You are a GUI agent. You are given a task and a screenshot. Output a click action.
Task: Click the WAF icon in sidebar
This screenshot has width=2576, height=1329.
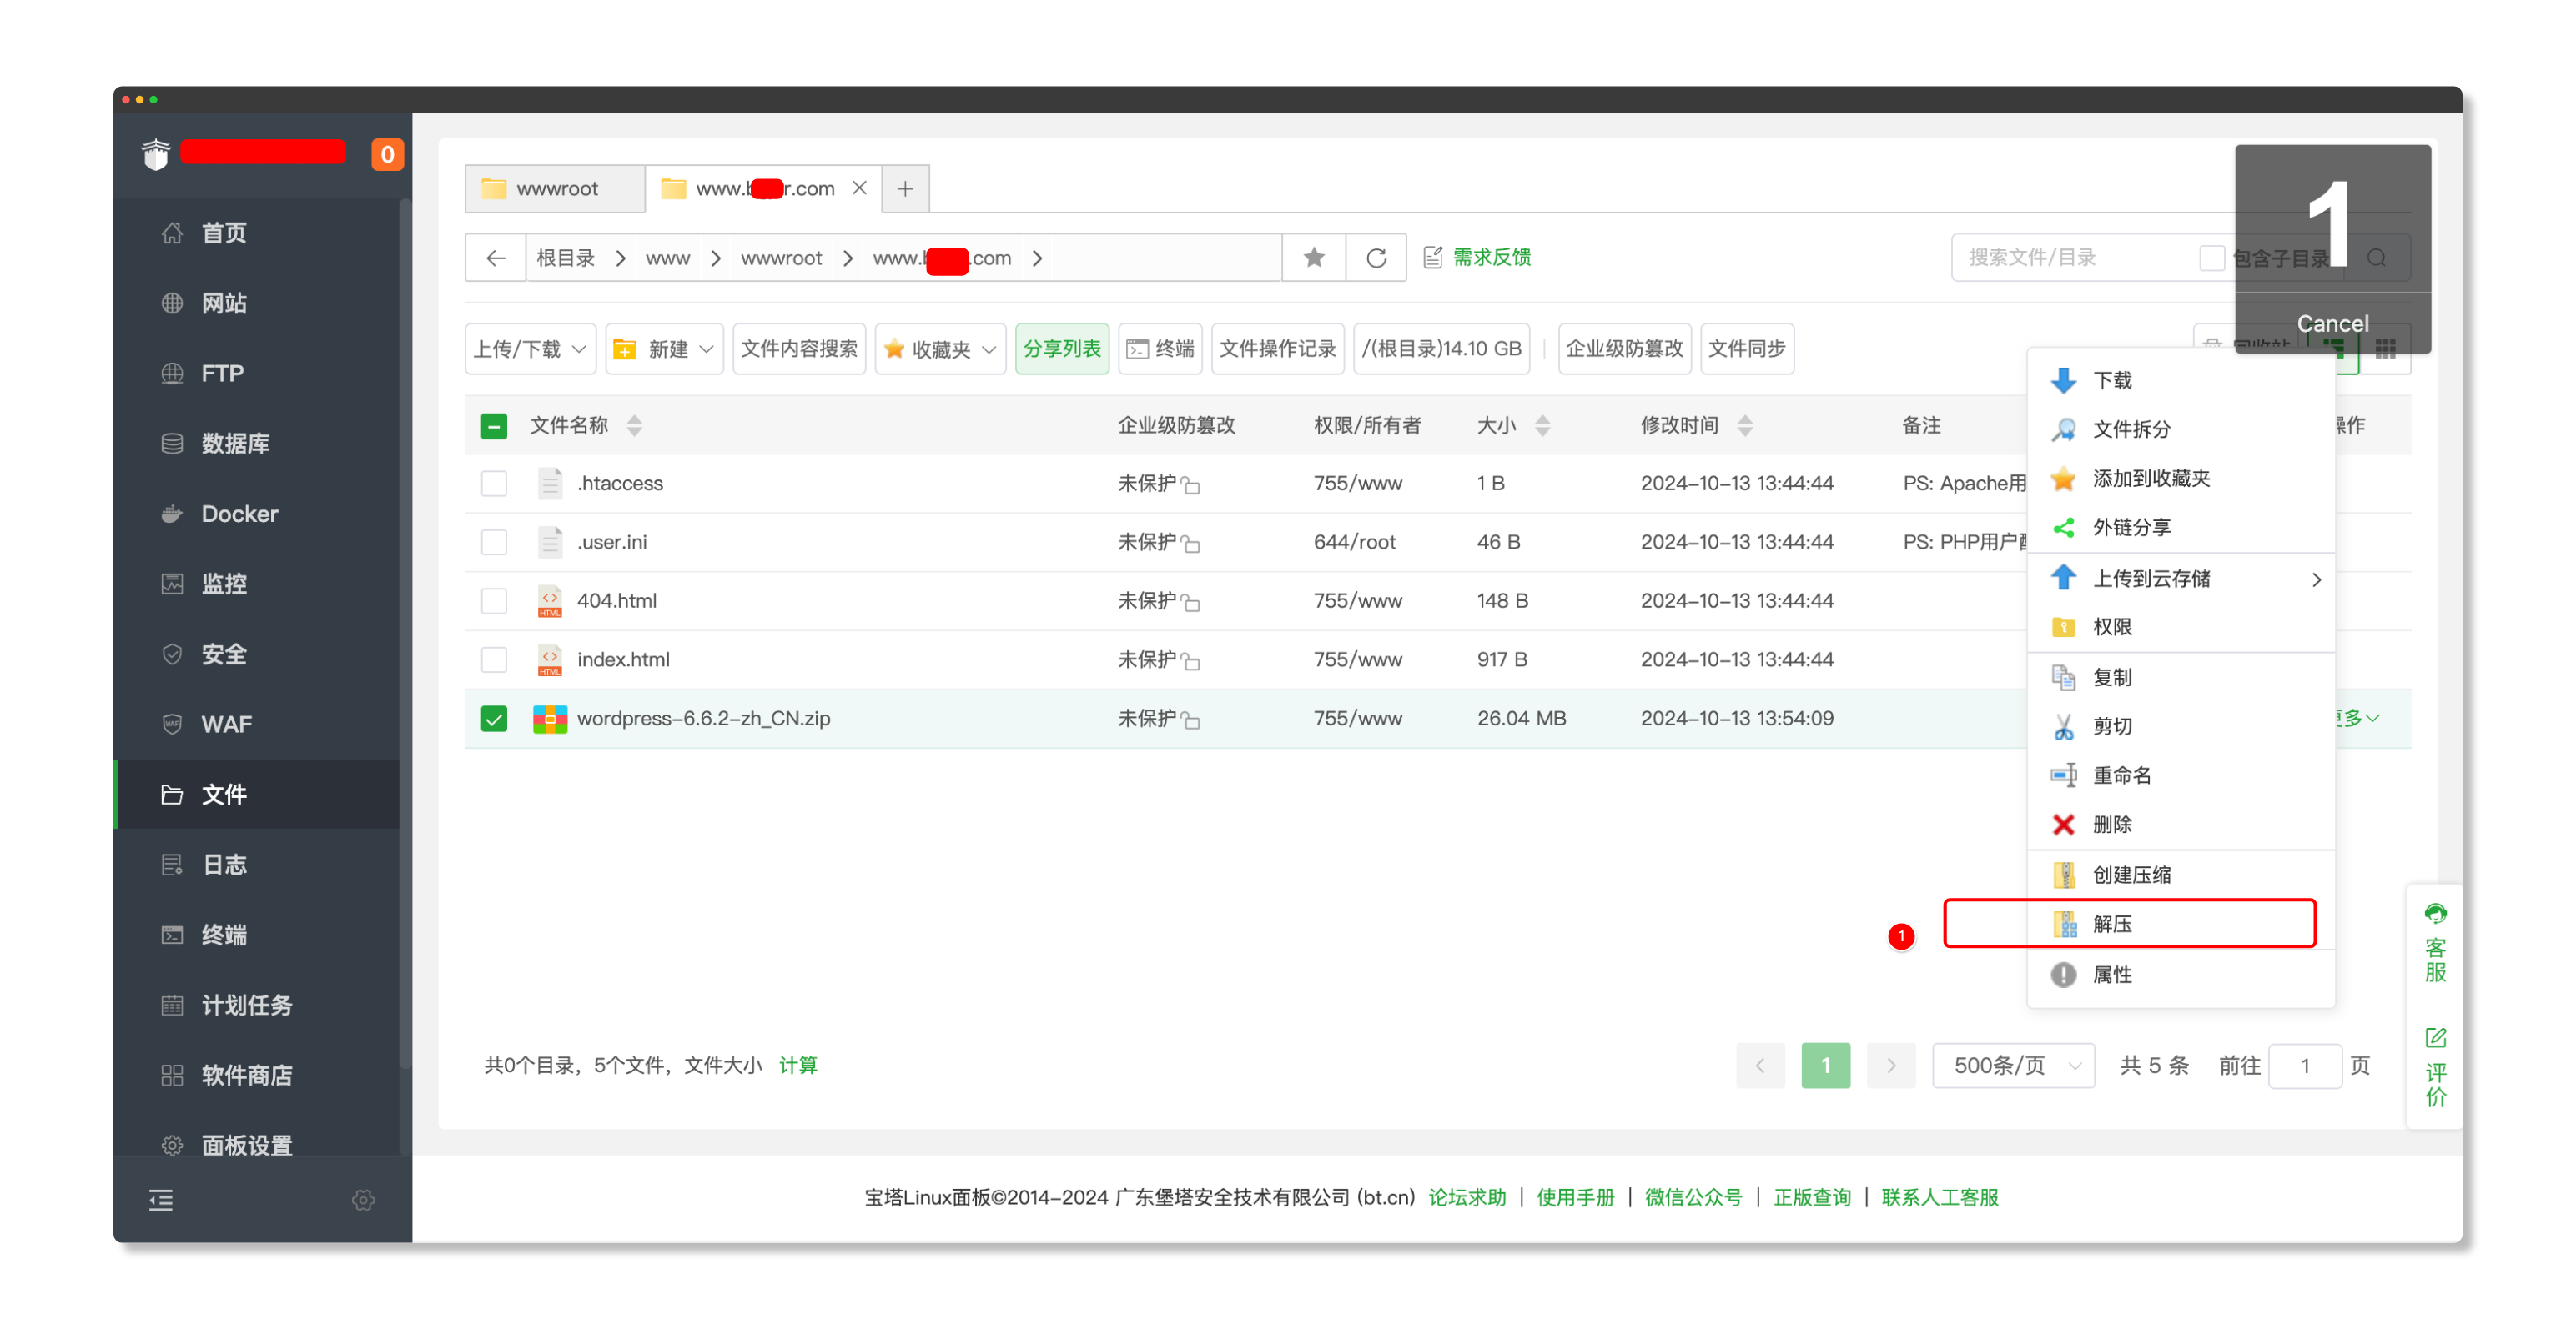click(172, 724)
